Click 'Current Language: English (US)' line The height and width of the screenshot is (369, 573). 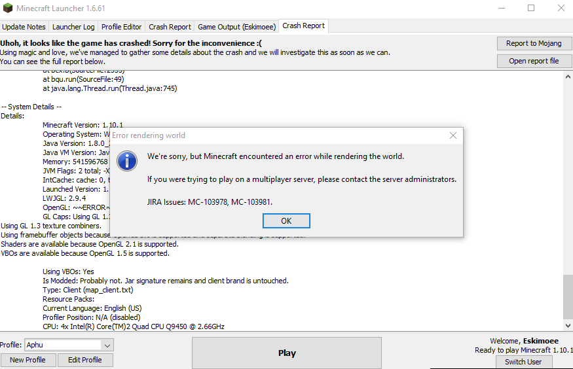pos(92,308)
